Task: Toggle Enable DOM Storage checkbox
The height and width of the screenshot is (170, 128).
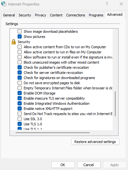Action: [19, 93]
